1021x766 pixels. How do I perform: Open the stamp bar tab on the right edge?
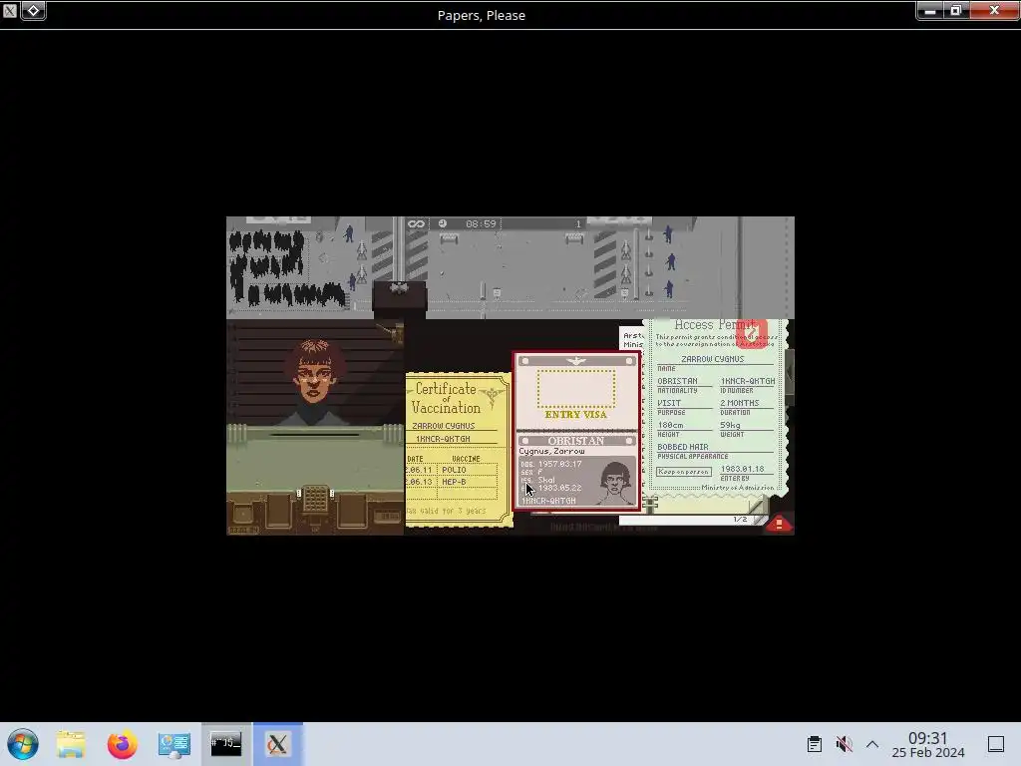coord(790,375)
